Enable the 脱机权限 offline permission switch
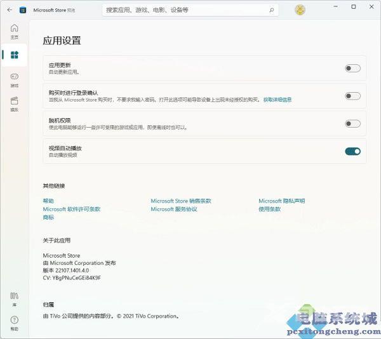Screen dimensions: 381x339 tap(352, 124)
